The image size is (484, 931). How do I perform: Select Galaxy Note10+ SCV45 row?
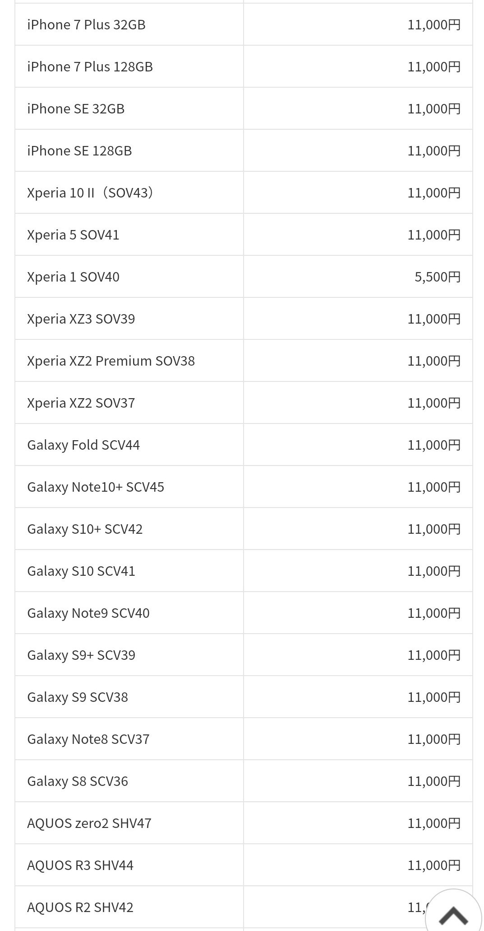[x=96, y=487]
